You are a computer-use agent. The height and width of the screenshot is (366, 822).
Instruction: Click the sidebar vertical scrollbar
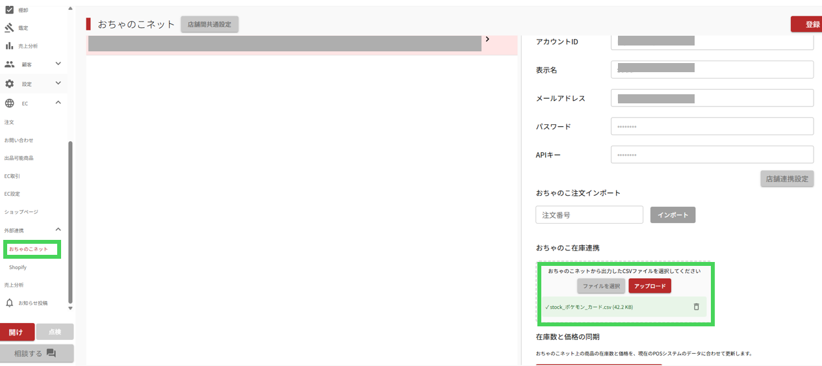click(x=70, y=221)
